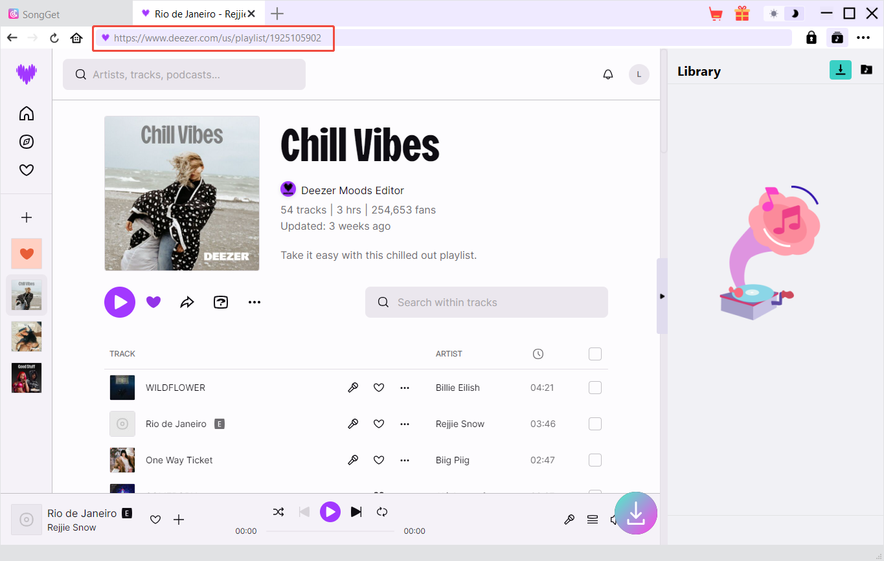
Task: Tick the select-all checkbox in track header
Action: tap(595, 354)
